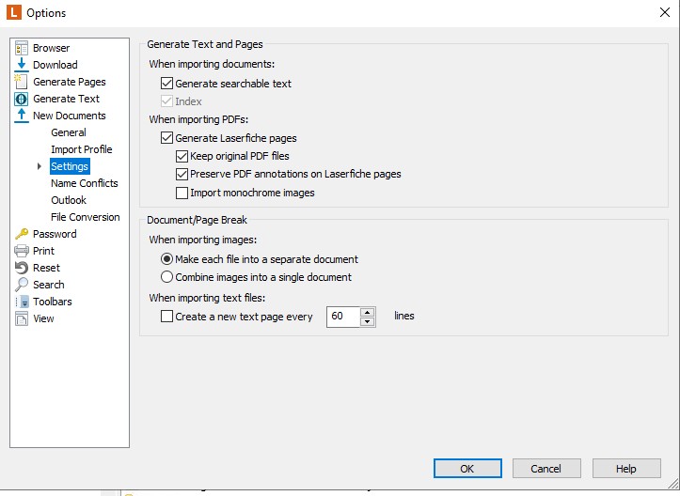Screen dimensions: 680x496
Task: Open Name Conflicts under New Documents
Action: [x=84, y=183]
